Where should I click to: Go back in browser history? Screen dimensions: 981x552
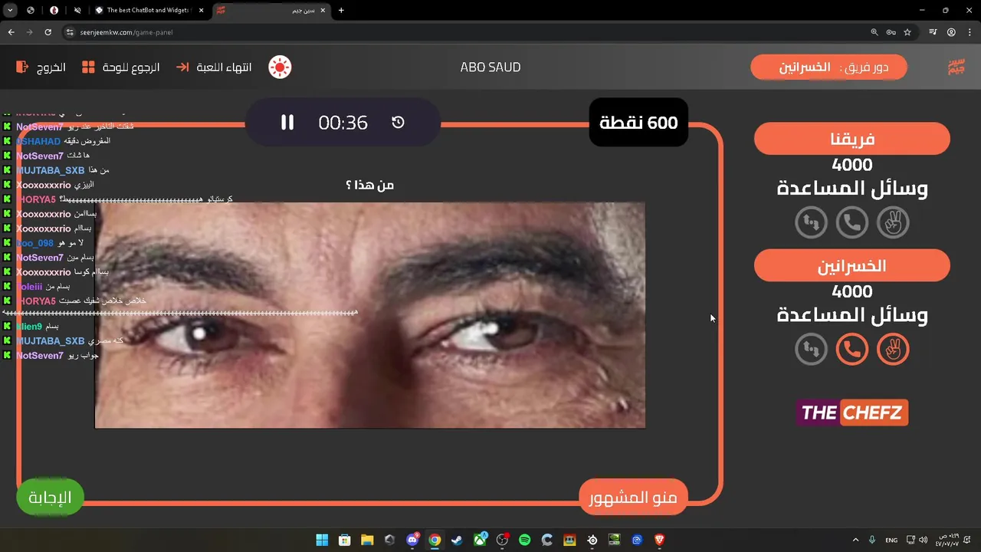coord(11,32)
